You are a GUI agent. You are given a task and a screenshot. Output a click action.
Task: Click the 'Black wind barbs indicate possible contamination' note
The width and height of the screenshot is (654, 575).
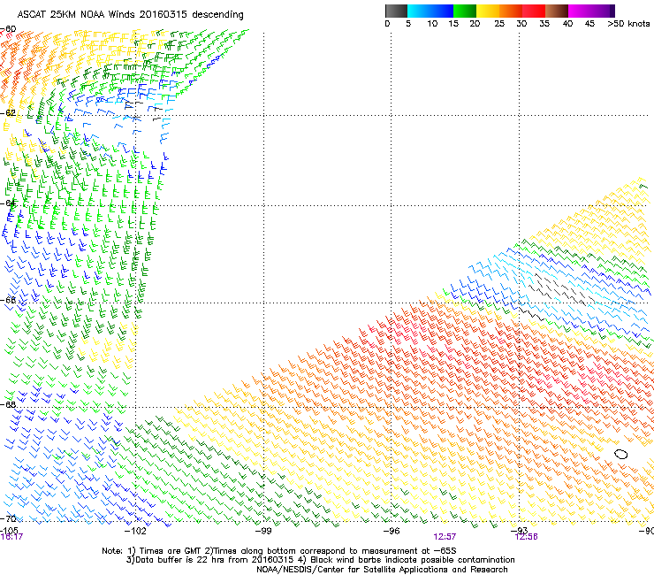point(407,560)
